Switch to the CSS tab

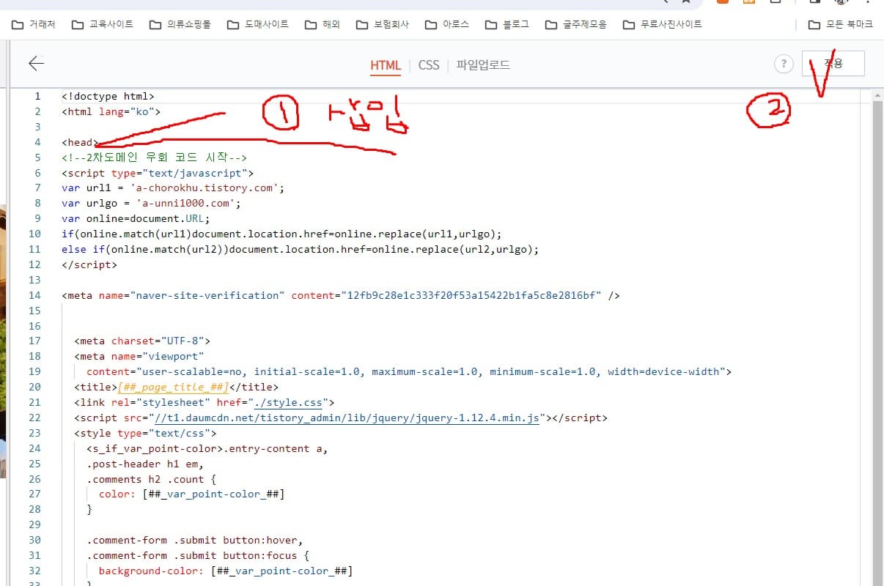(429, 65)
